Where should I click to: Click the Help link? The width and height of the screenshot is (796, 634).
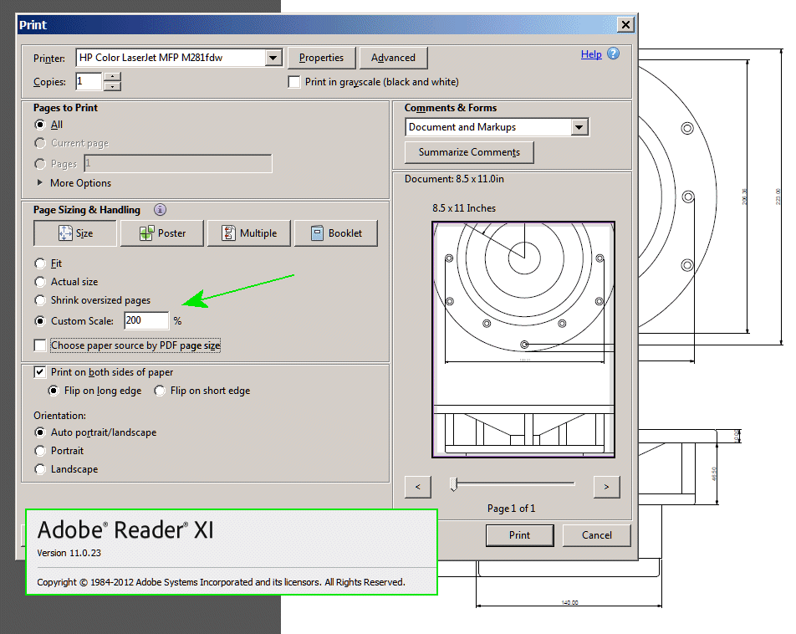(x=591, y=54)
